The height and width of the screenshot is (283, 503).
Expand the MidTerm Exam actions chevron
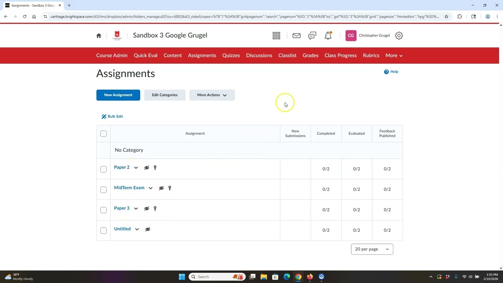(151, 188)
